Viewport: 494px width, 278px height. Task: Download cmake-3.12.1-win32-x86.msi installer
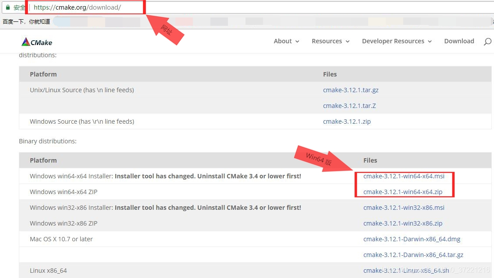(x=404, y=208)
